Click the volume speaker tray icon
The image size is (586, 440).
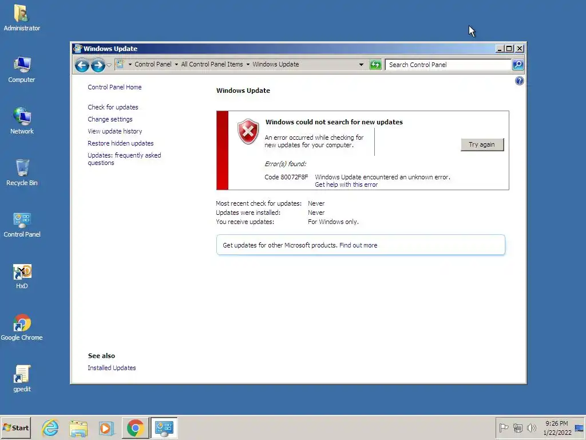coord(531,427)
